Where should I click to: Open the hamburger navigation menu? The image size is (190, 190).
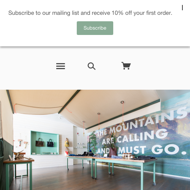(60, 66)
